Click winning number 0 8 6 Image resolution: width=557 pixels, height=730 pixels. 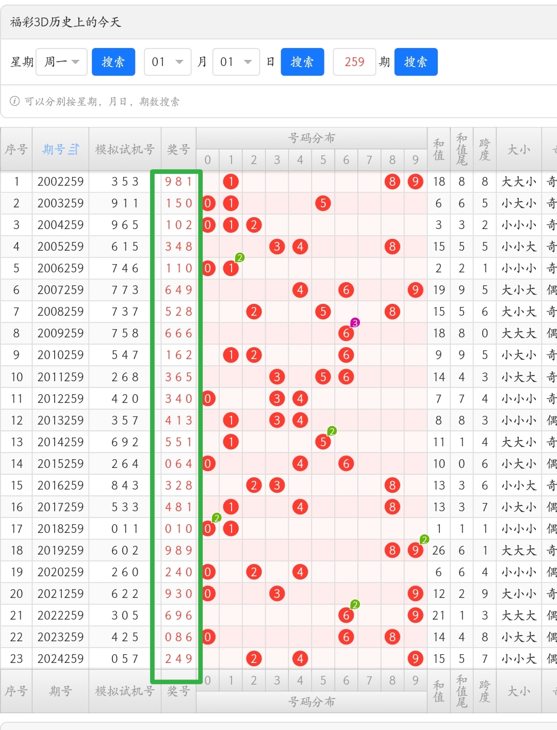coord(178,637)
